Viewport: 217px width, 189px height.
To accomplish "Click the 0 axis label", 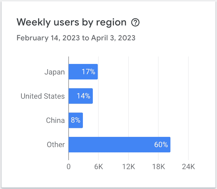I will coord(69,167).
